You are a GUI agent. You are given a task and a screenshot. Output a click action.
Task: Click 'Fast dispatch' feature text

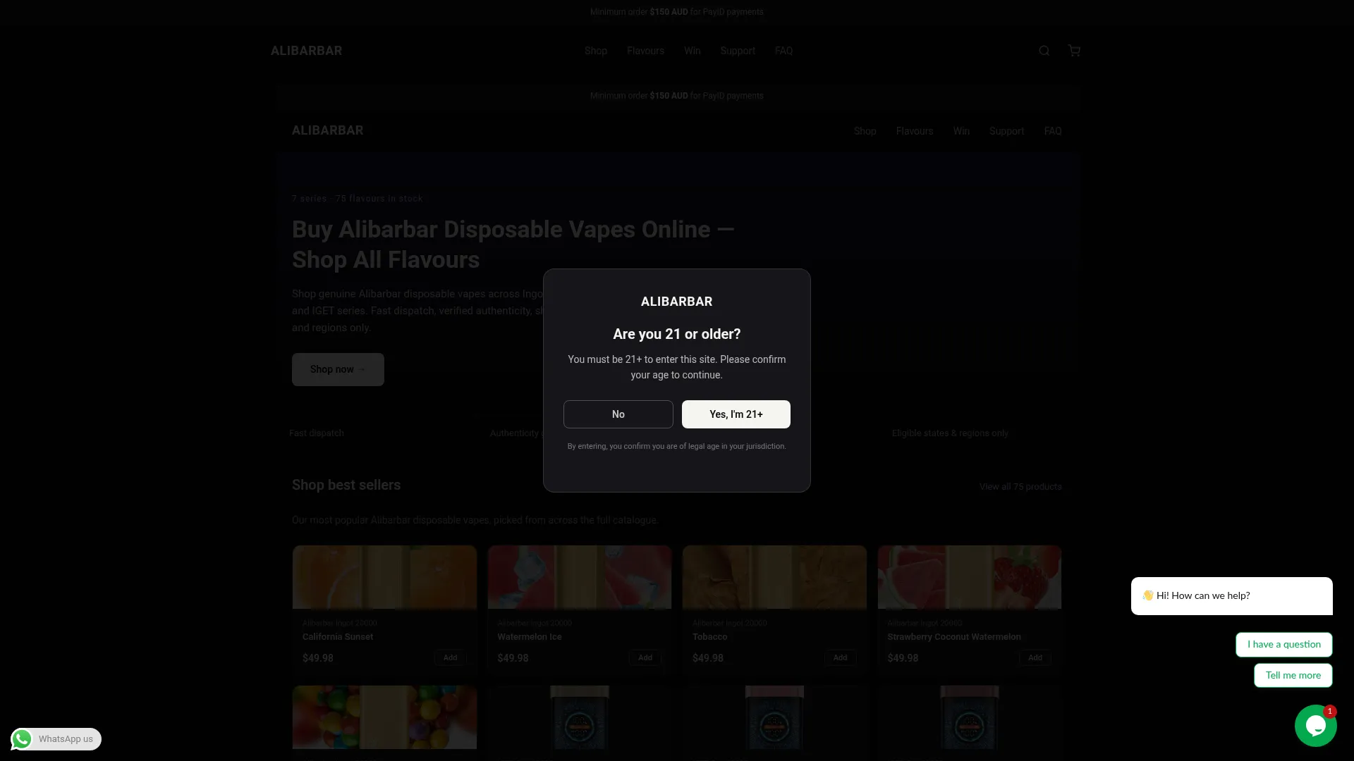pos(317,433)
